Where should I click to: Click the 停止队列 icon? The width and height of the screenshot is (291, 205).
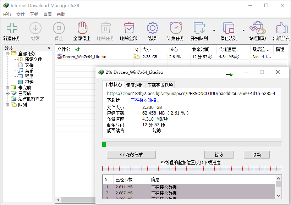229,28
